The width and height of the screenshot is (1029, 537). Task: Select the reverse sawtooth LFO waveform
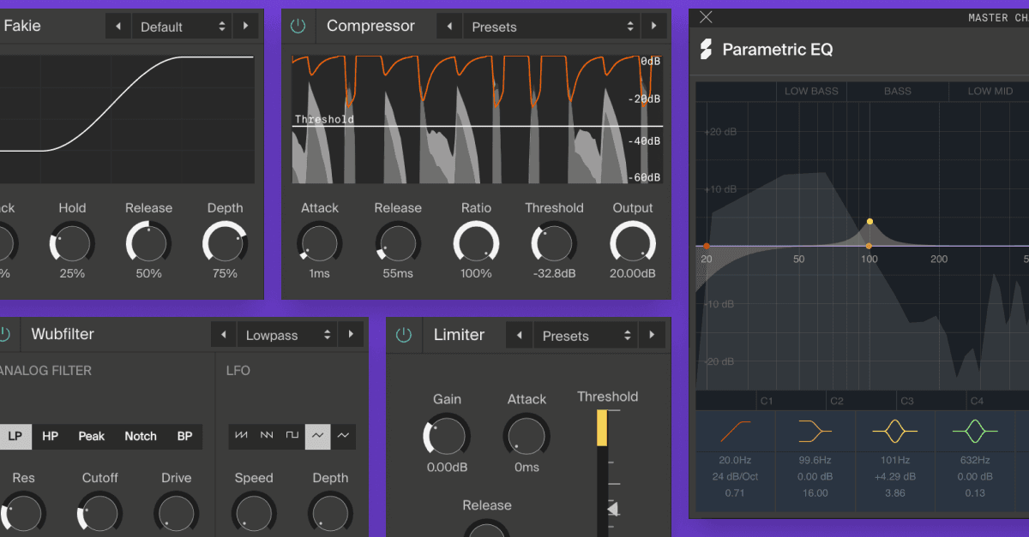coord(267,436)
